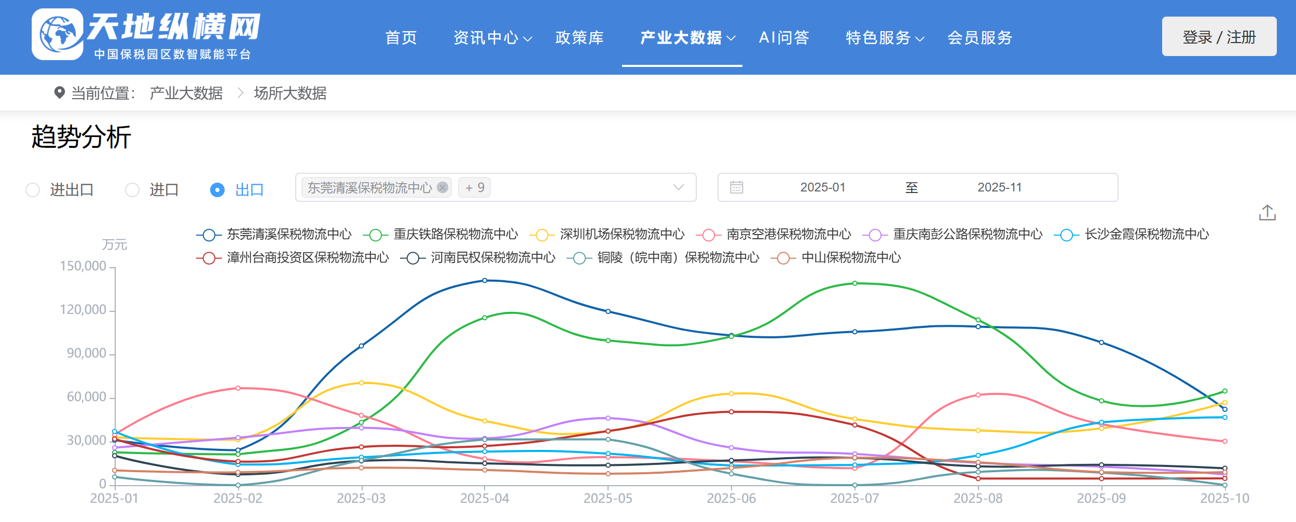
Task: Go to the 首页 navigation item
Action: 401,38
